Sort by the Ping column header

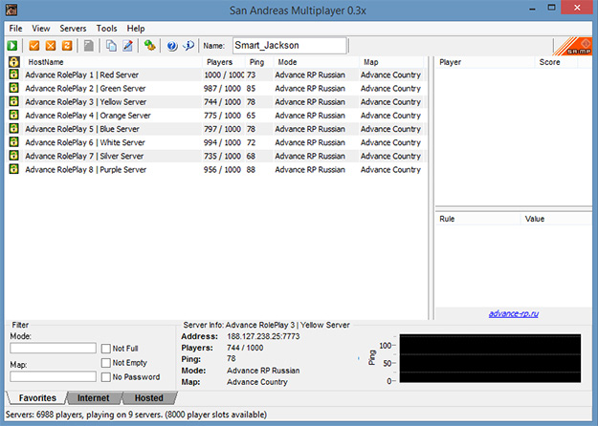pyautogui.click(x=259, y=62)
